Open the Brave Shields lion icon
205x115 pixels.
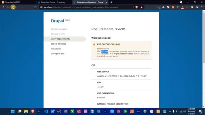[137, 7]
